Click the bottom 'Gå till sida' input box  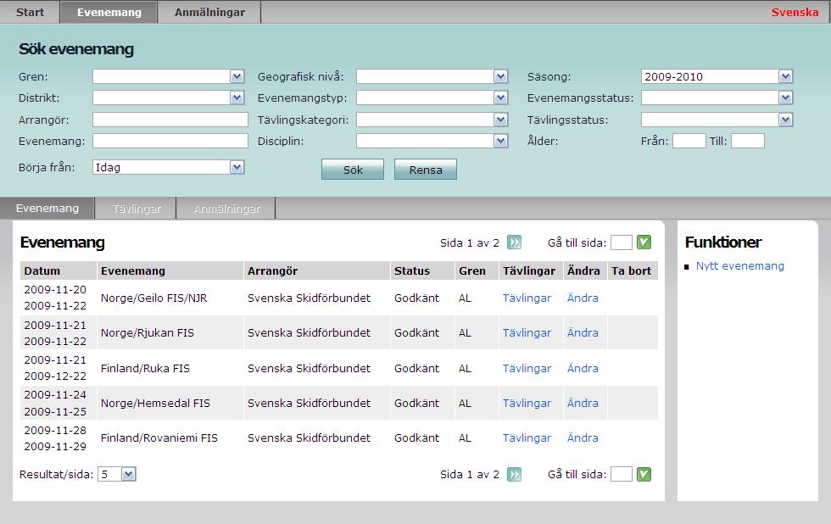pyautogui.click(x=621, y=474)
